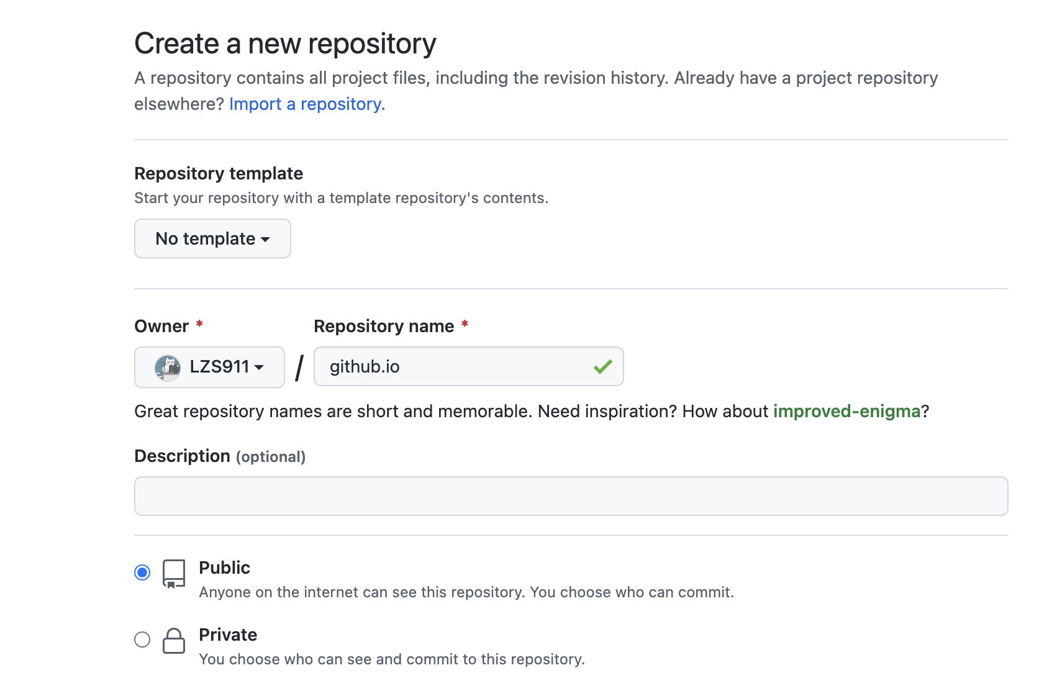Use the improved-enigma name suggestion
The height and width of the screenshot is (678, 1057).
point(846,411)
